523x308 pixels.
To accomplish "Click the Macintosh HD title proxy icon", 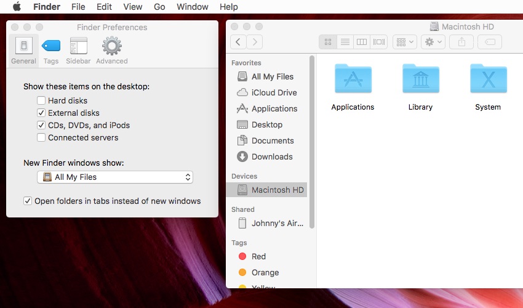I will coord(434,26).
